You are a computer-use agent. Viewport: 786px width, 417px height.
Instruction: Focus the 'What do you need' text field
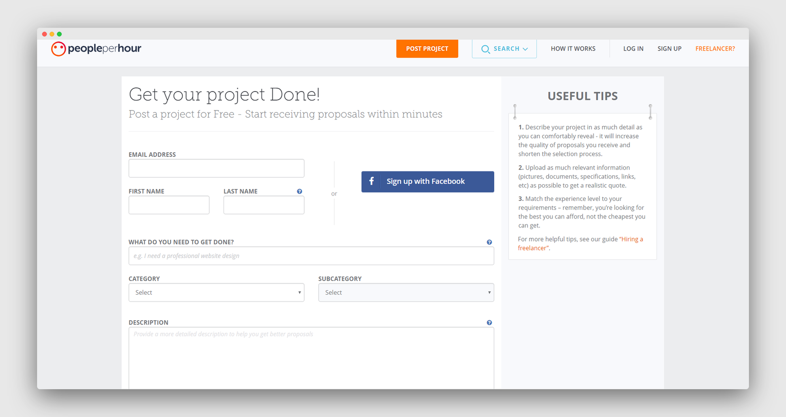tap(311, 256)
